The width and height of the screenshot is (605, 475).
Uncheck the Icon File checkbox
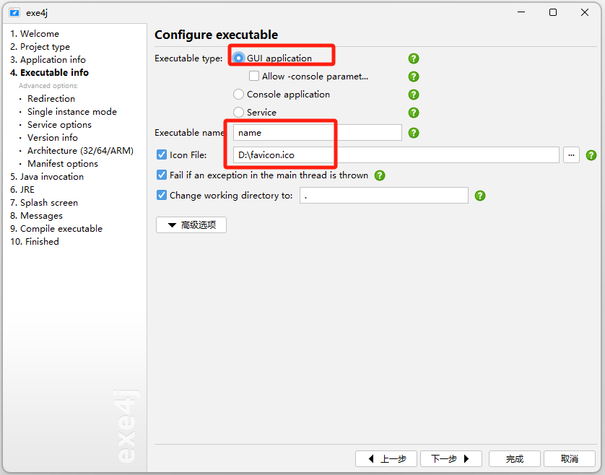(x=162, y=154)
